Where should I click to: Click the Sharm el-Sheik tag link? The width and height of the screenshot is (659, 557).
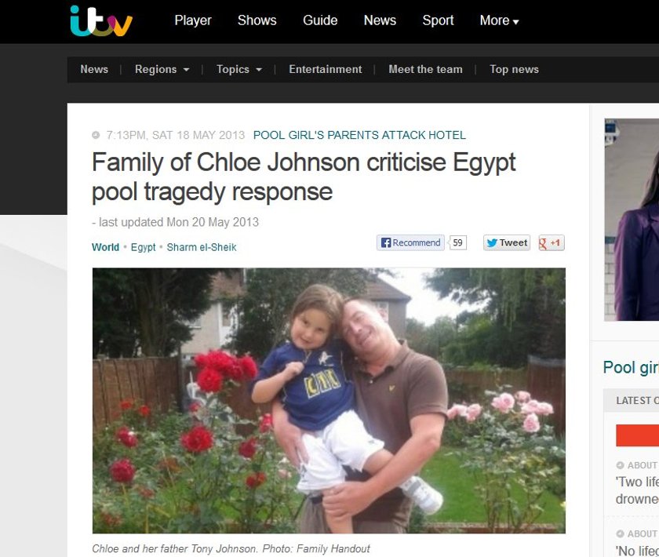[202, 247]
